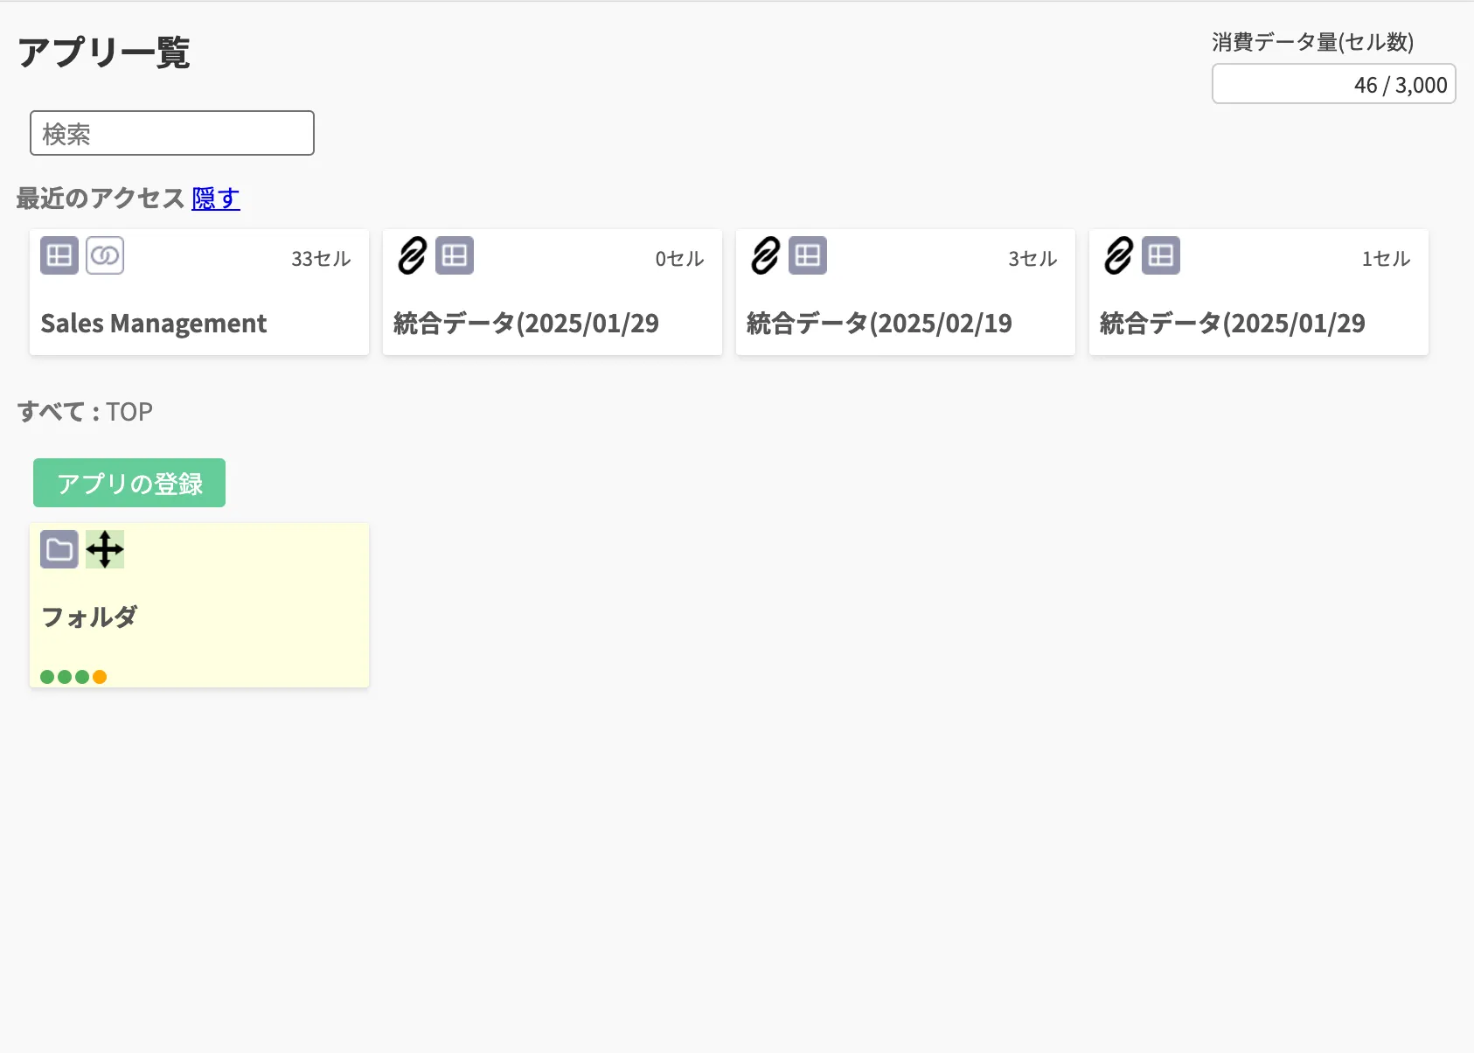Click the folder icon on the フォルダ card
The height and width of the screenshot is (1053, 1474).
coord(59,549)
